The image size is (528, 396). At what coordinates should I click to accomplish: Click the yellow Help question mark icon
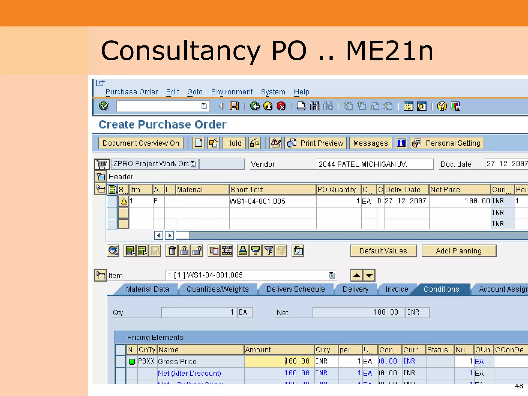[x=442, y=106]
